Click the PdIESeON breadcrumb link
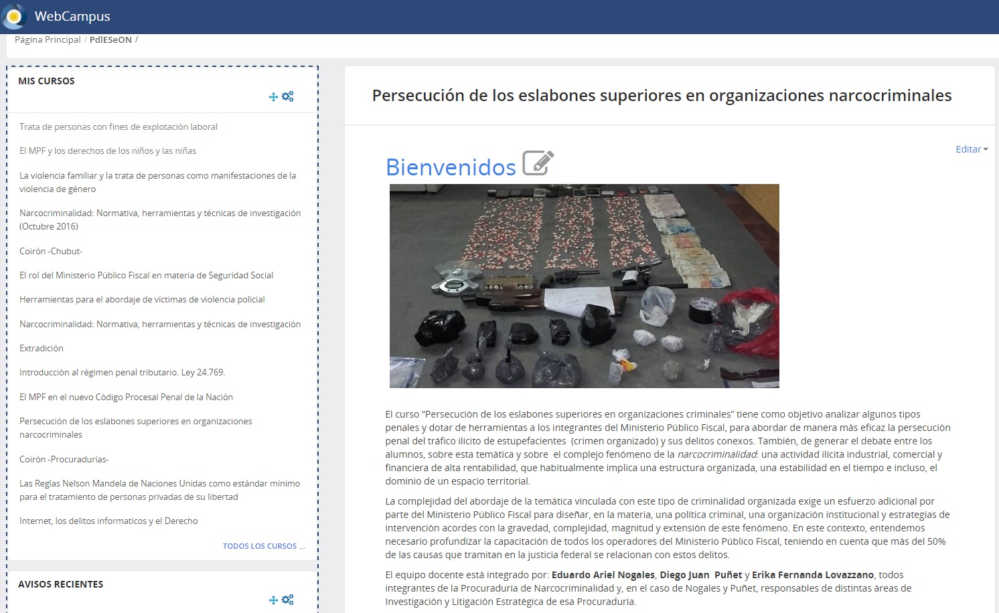999x613 pixels. click(110, 39)
